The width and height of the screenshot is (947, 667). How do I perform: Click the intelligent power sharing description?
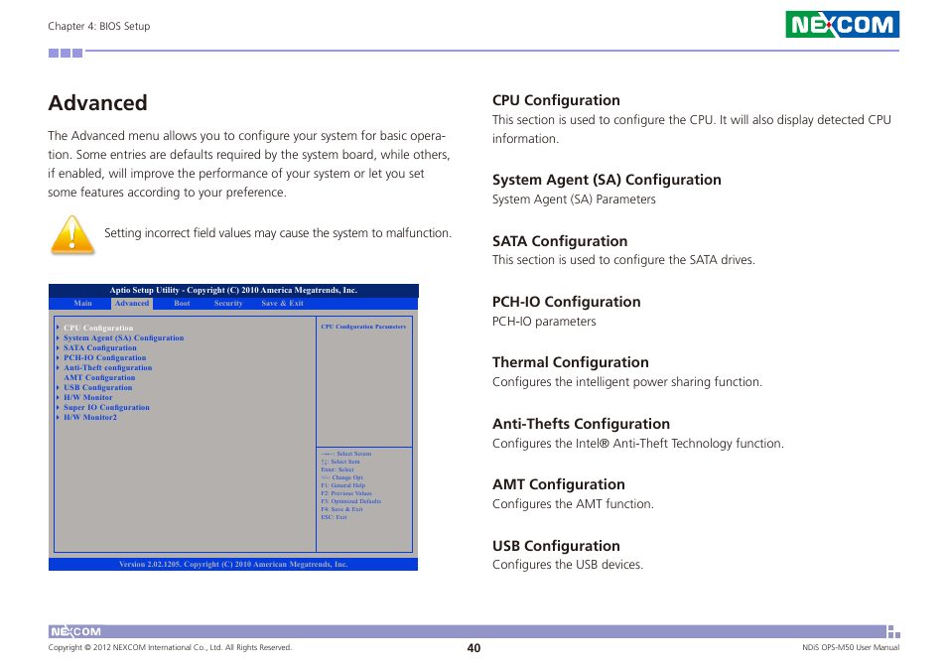click(627, 382)
